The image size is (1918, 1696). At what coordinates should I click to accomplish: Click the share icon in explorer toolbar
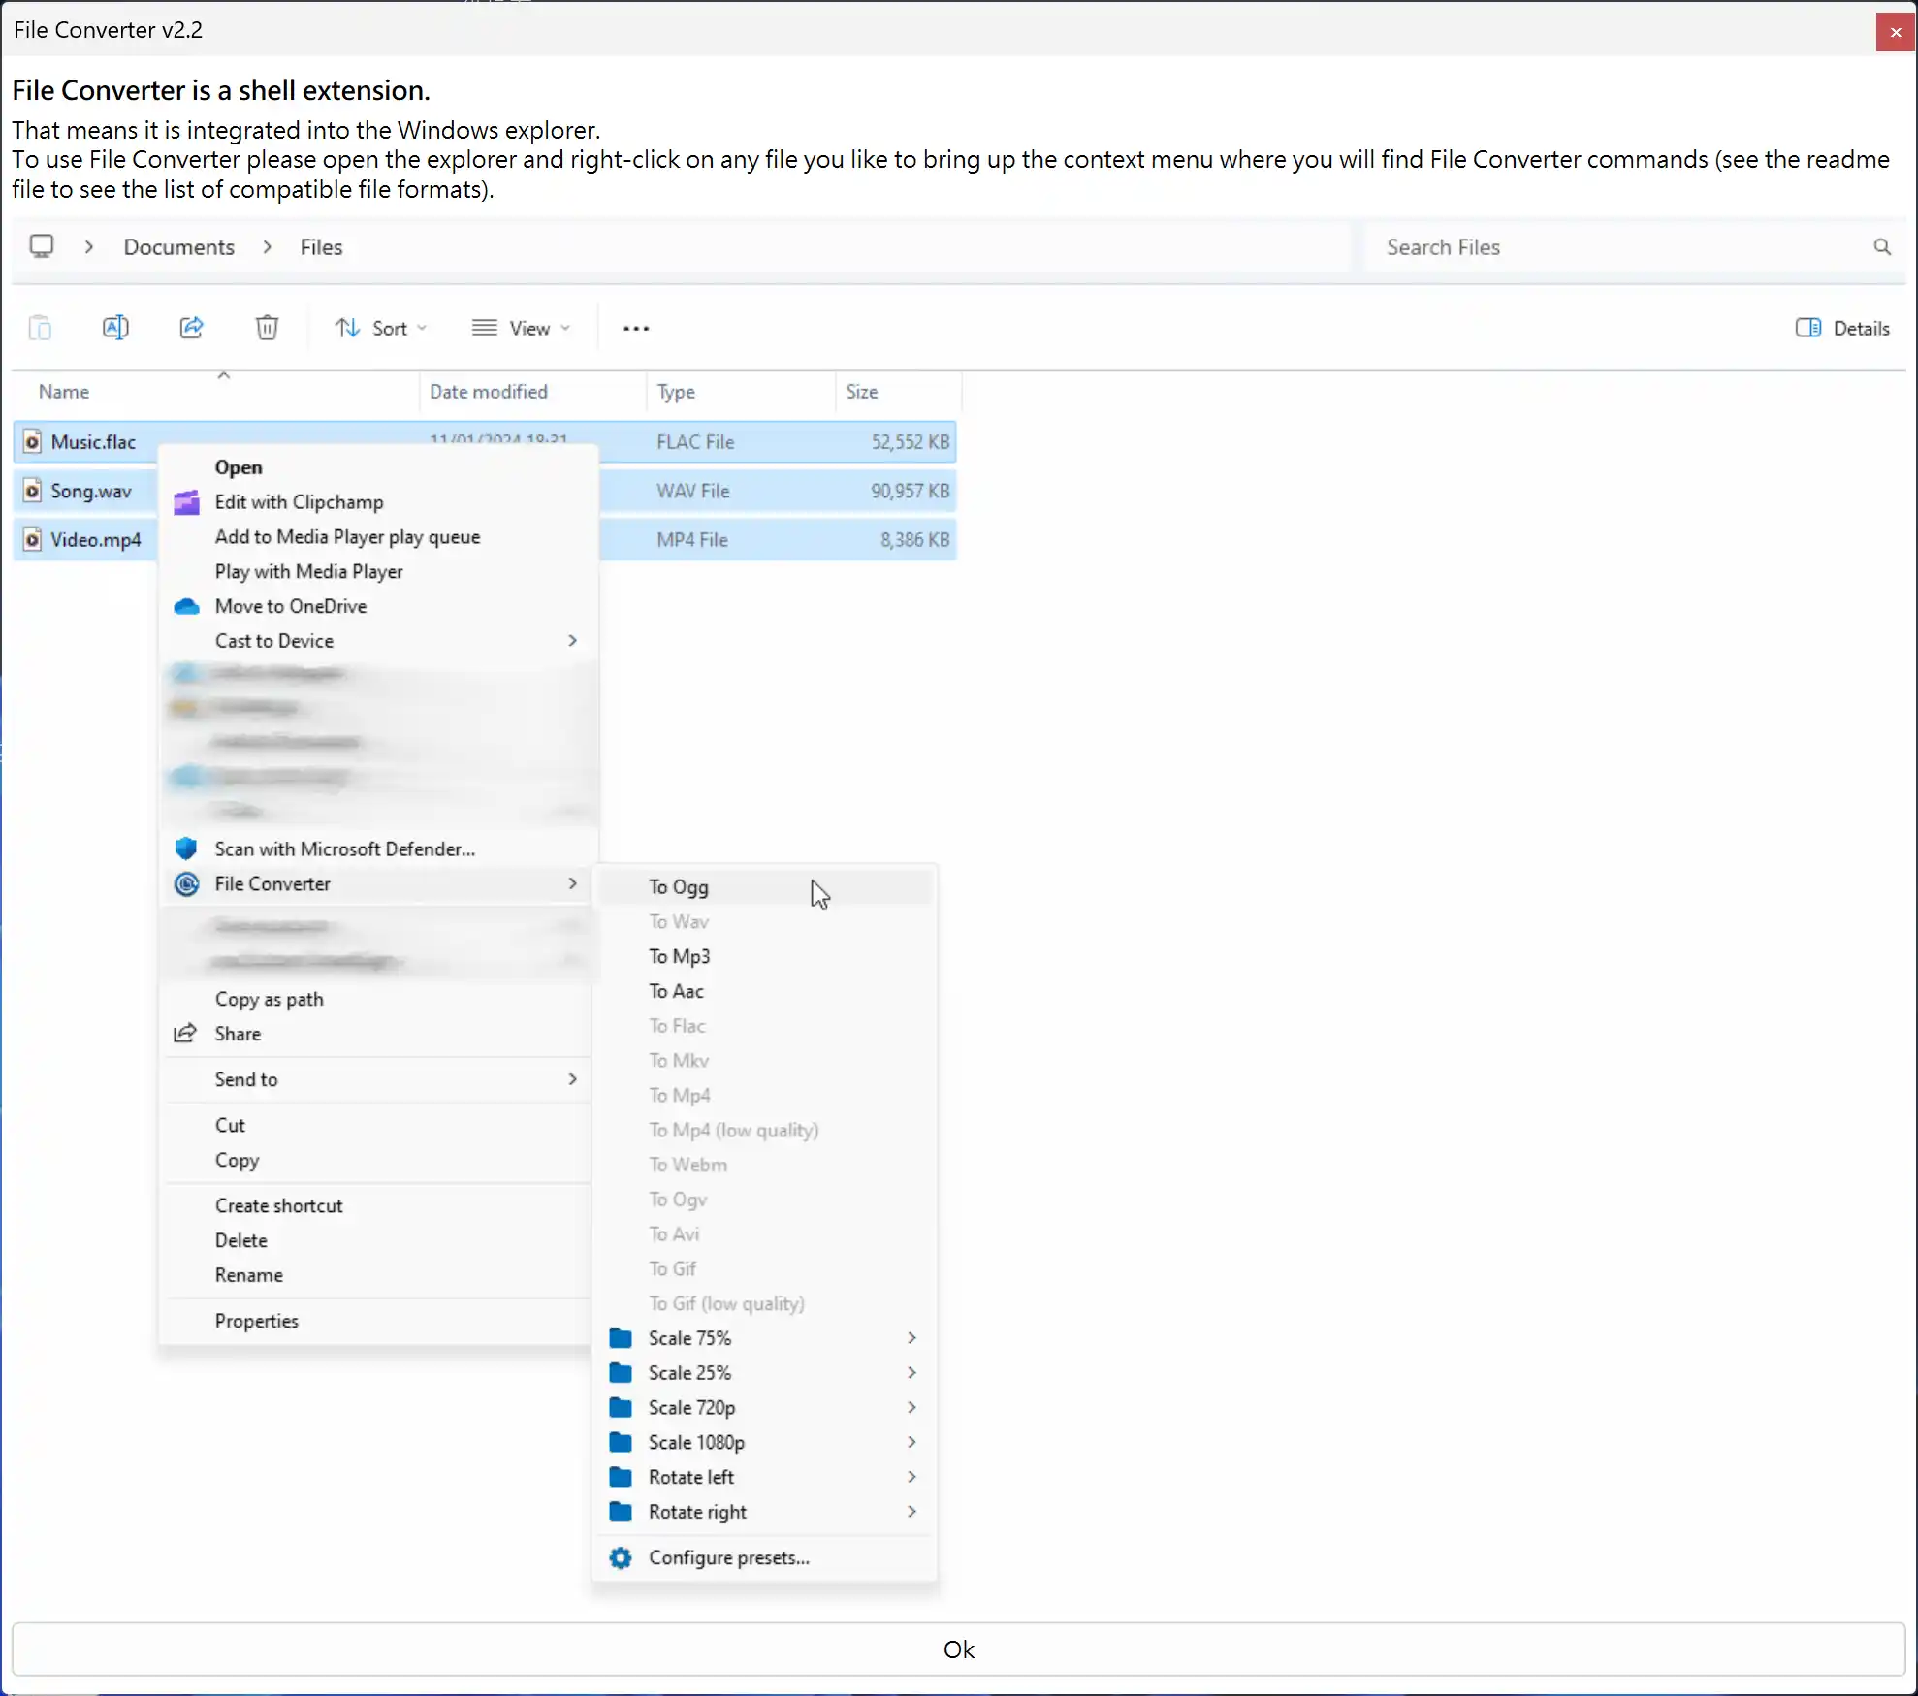click(x=191, y=328)
